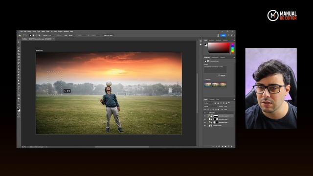
Task: Click the blue Share button
Action: tap(223, 35)
